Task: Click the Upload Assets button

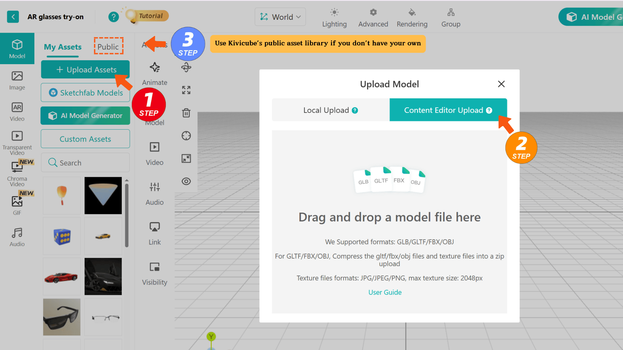Action: tap(85, 69)
